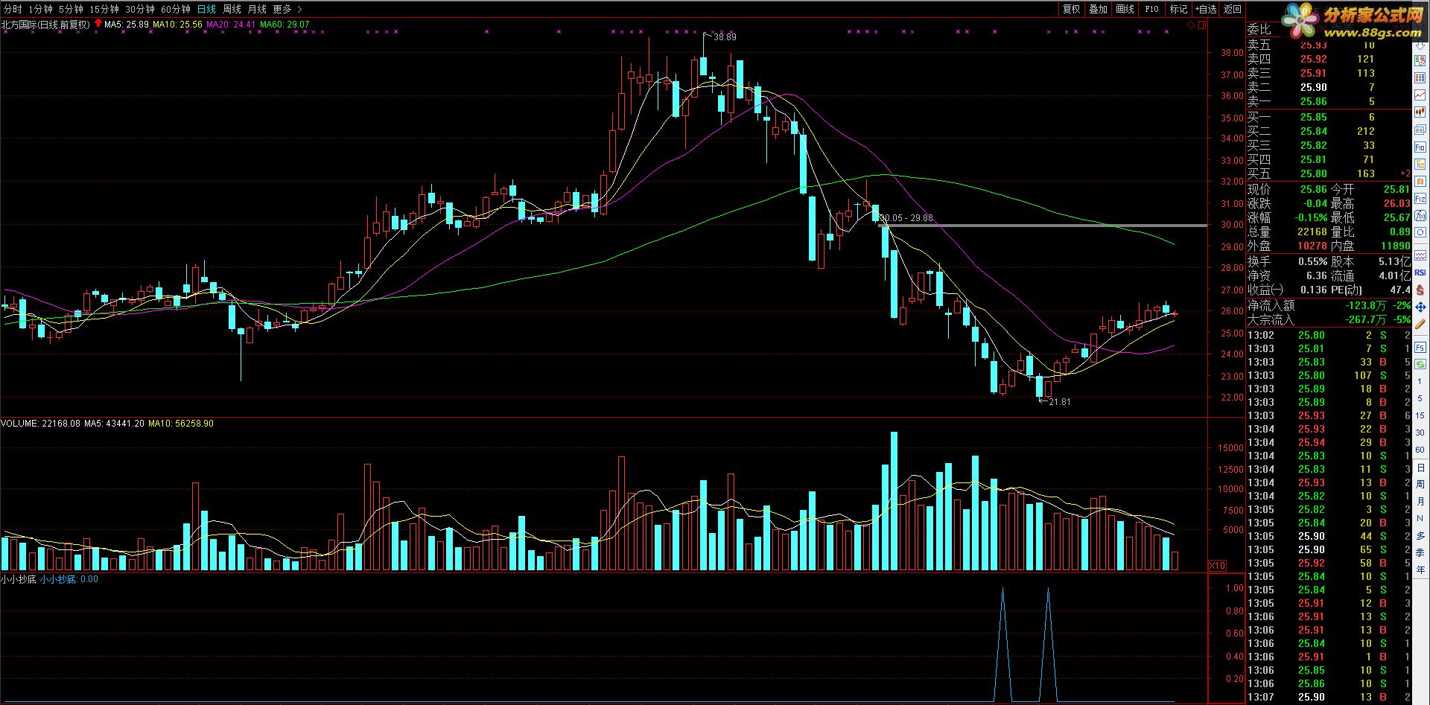
Task: Click the F5 sidebar icon
Action: coord(1420,346)
